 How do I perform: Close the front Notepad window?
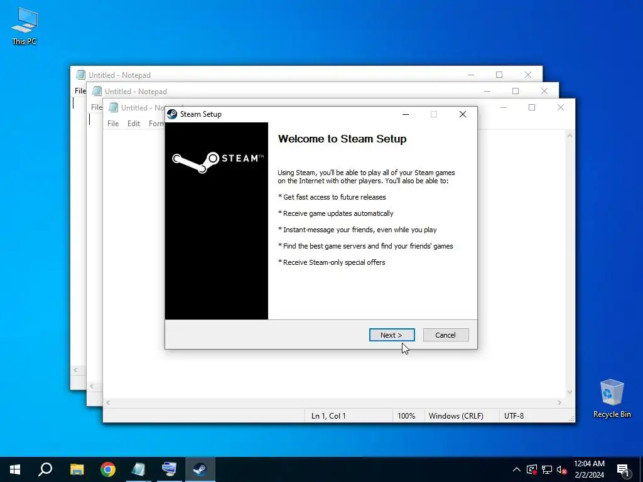click(561, 107)
